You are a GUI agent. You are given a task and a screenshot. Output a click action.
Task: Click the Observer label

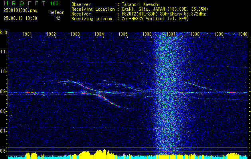coord(81,4)
